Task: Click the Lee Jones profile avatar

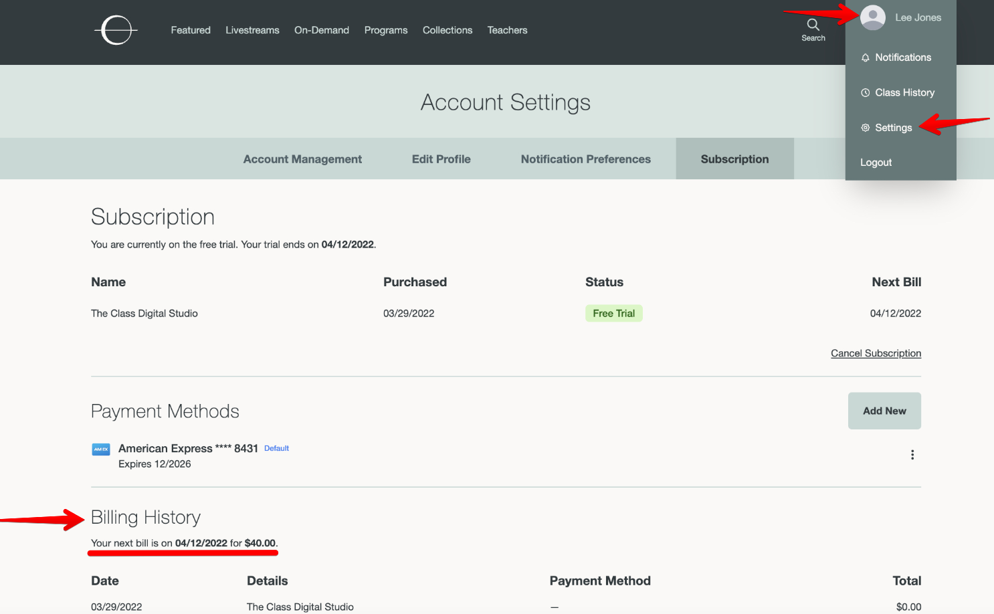Action: [x=873, y=17]
